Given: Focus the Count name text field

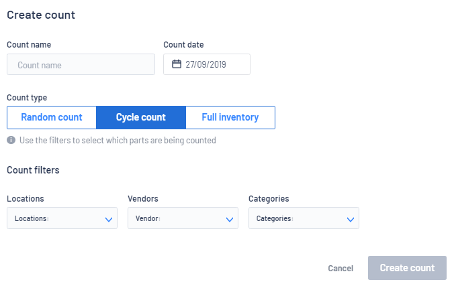Looking at the screenshot, I should 81,65.
